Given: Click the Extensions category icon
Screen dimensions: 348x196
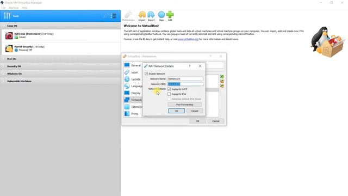Looking at the screenshot, I should [x=127, y=107].
